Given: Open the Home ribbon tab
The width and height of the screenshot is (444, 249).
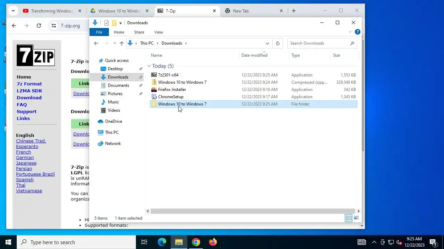Looking at the screenshot, I should (119, 32).
